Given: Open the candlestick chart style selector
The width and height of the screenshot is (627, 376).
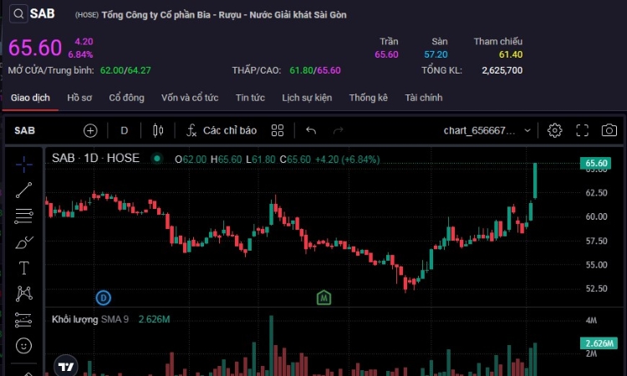Looking at the screenshot, I should click(x=158, y=130).
